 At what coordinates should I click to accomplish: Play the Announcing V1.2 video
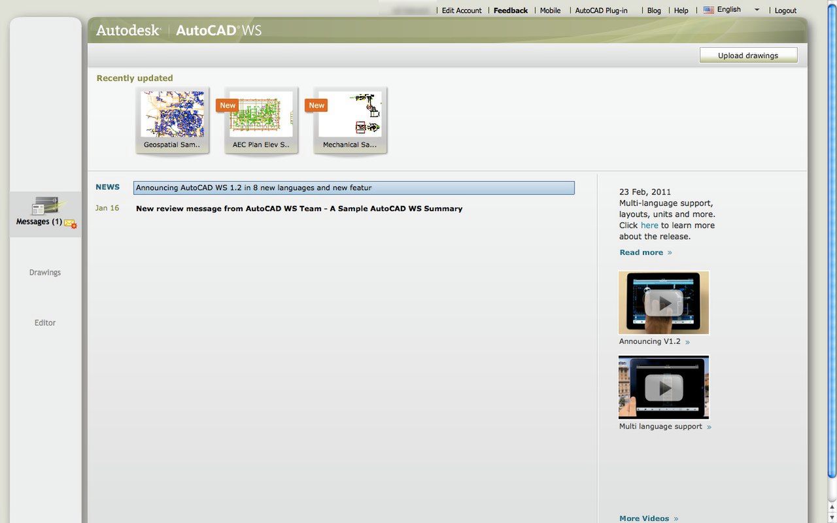(664, 303)
